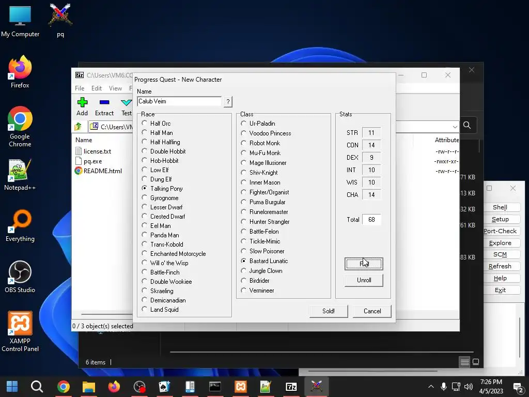Click the 7-Zip Extract toolbar icon

click(104, 106)
